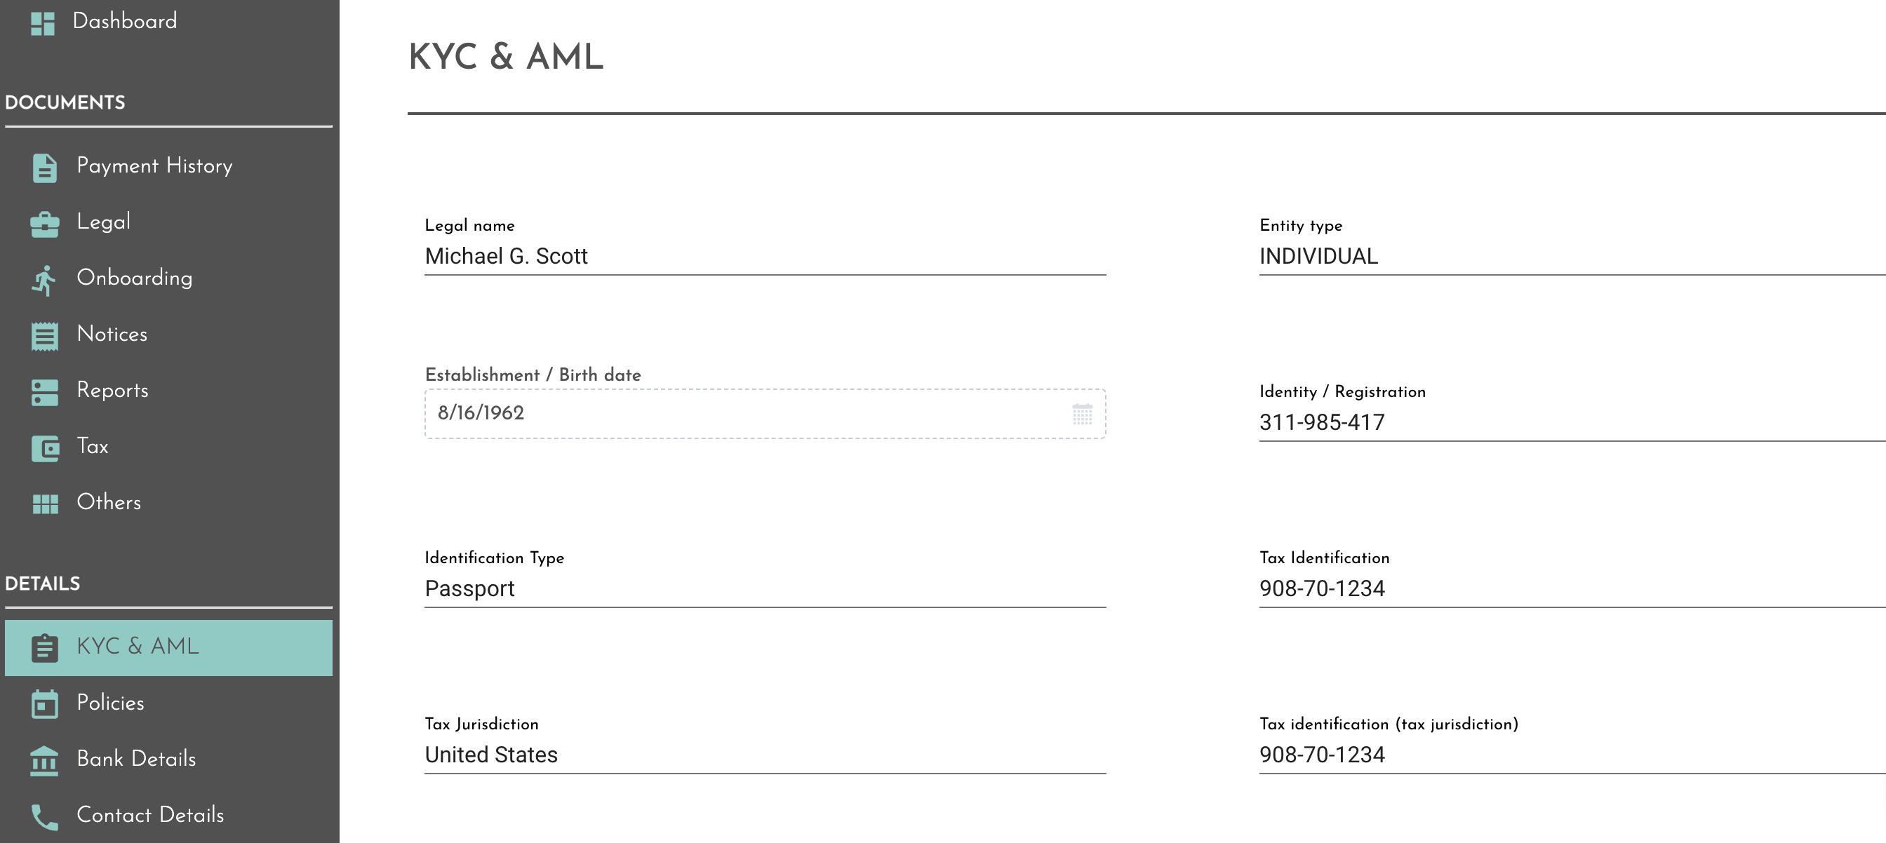Click the Payment History document icon

click(x=45, y=168)
